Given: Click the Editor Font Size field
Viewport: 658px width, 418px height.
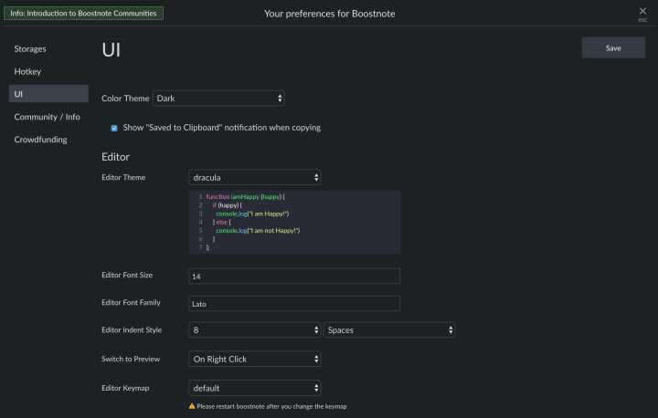Looking at the screenshot, I should 294,276.
